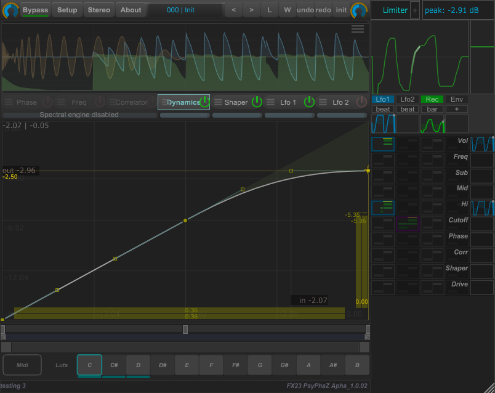
Task: Toggle the Lfo 1 power icon
Action: (x=309, y=102)
